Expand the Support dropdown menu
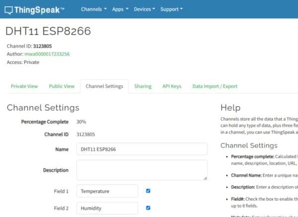Viewport: 298px width, 217px height. tap(171, 9)
